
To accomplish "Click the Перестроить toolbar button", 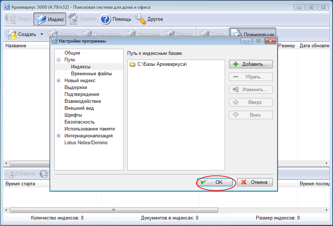I will [101, 34].
